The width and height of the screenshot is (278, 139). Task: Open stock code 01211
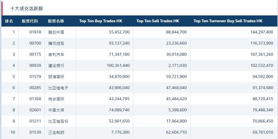[x=35, y=121]
